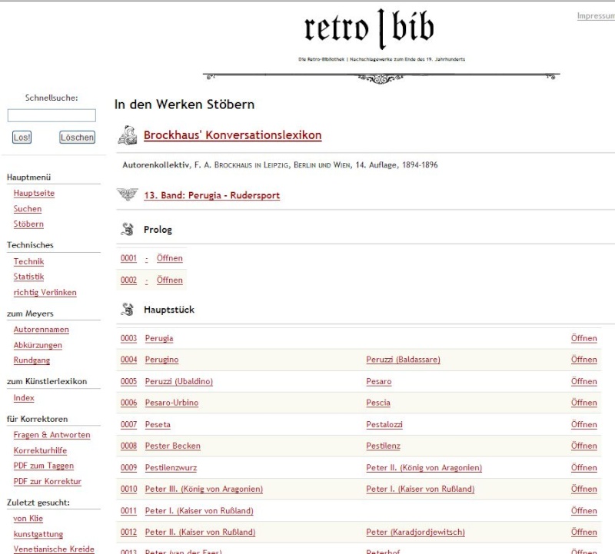615x554 pixels.
Task: Click recent search 'von Klie'
Action: (28, 519)
